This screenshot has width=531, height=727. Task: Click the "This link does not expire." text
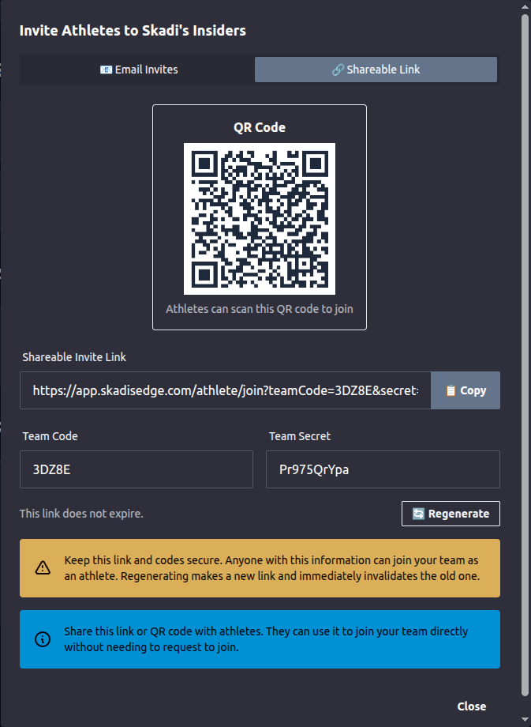pyautogui.click(x=81, y=514)
